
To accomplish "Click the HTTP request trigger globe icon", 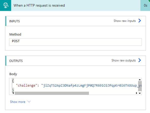I will 6,5.
